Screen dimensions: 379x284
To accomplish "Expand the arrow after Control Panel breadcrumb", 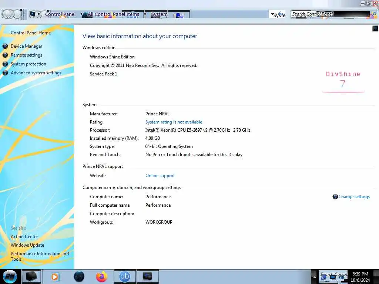I will 81,14.
